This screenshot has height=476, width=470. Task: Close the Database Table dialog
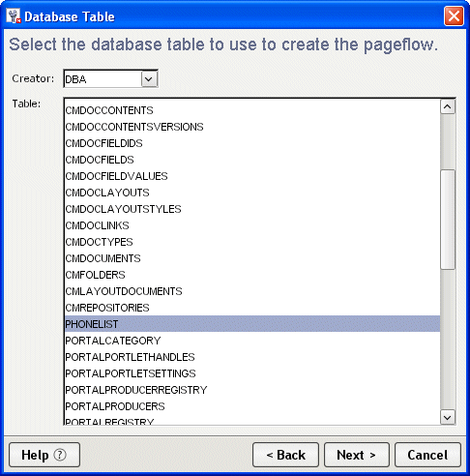454,15
